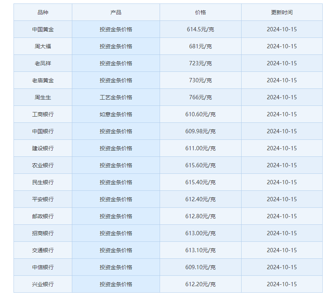Click the 730元/克 price
Screen dimensions: 332x297
200,80
